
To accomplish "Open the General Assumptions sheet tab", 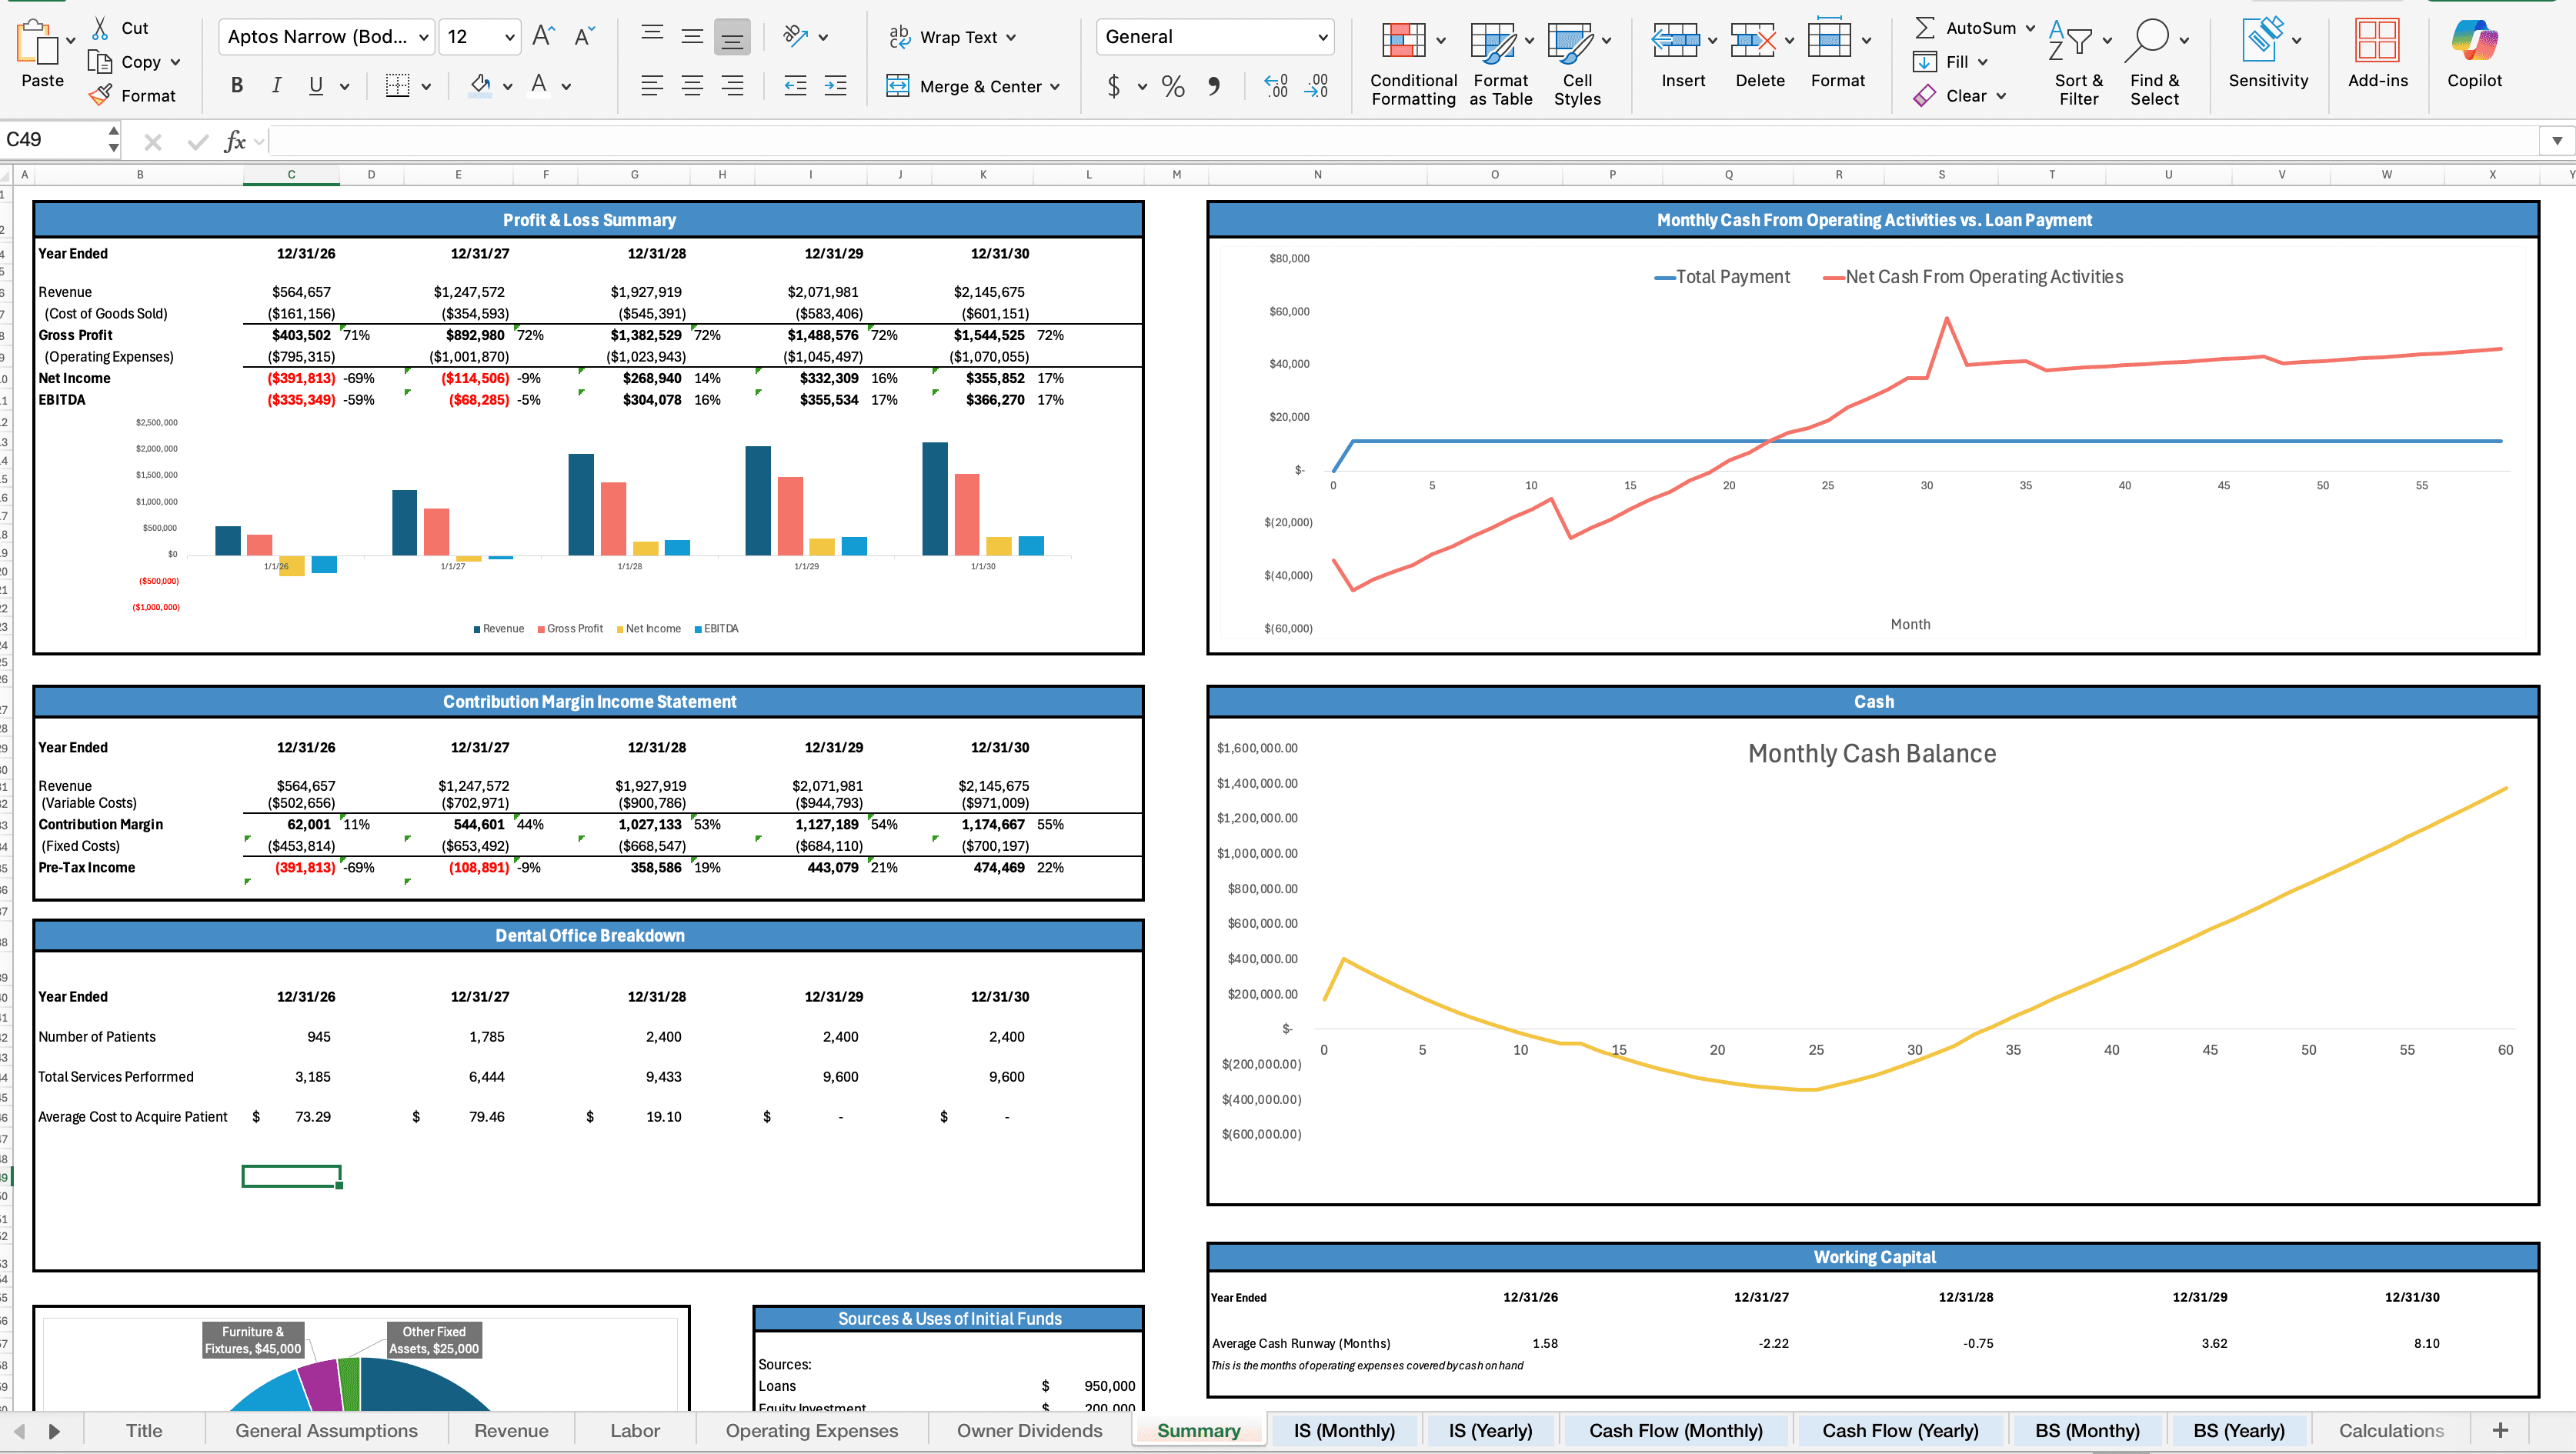I will (x=326, y=1431).
